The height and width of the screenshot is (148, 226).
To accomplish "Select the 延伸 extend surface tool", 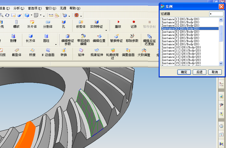I will coord(81,52).
